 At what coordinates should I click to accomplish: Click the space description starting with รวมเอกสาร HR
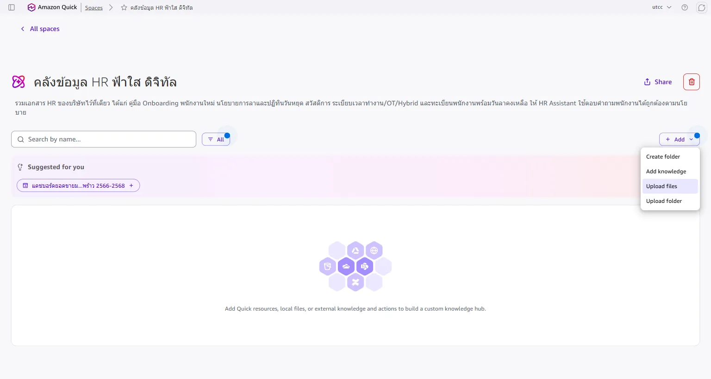351,107
